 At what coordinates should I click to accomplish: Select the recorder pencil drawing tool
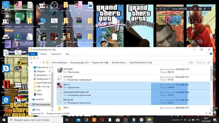point(205,9)
